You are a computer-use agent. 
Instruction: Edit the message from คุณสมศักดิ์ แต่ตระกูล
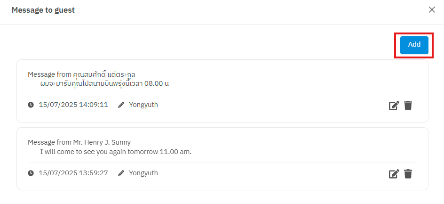tap(394, 106)
